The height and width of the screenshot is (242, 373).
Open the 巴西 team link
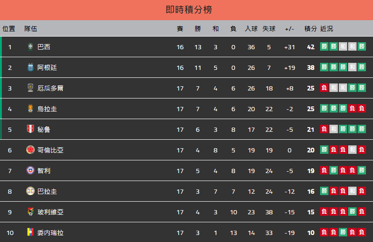click(x=44, y=47)
